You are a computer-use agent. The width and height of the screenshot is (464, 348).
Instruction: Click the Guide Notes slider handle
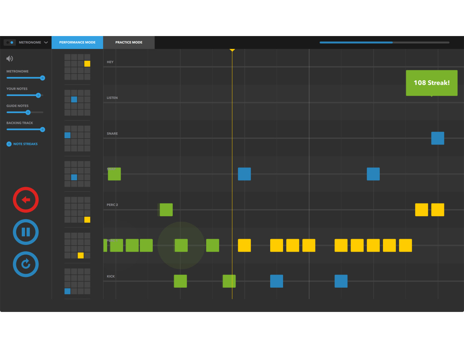pyautogui.click(x=28, y=112)
